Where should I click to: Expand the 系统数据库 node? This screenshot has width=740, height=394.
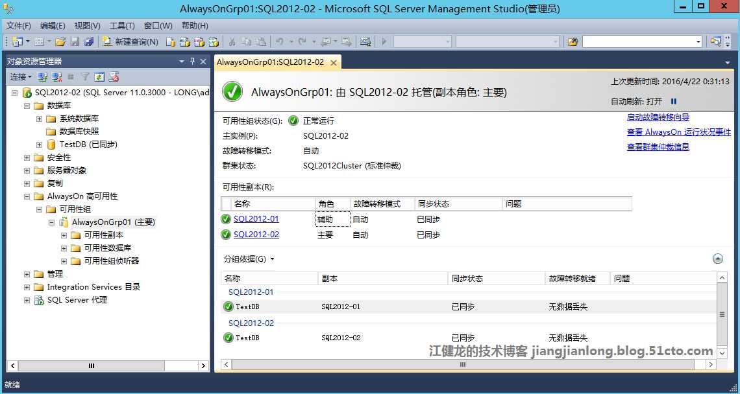(x=39, y=119)
